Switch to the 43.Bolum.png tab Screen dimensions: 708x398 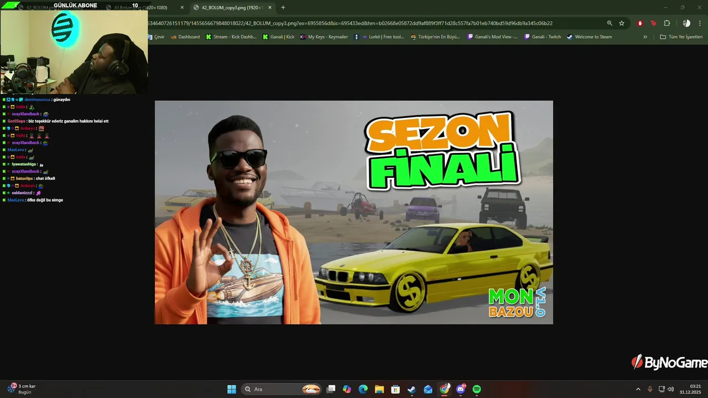point(144,8)
